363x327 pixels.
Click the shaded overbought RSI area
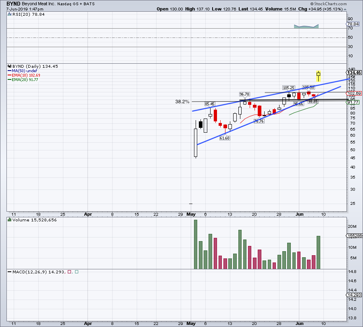tap(306, 26)
